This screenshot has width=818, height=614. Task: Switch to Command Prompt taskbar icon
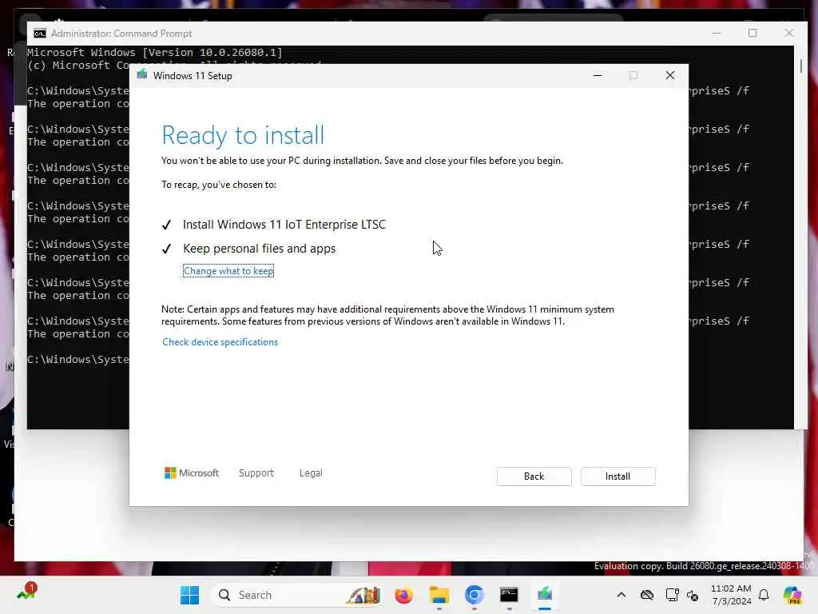click(509, 595)
